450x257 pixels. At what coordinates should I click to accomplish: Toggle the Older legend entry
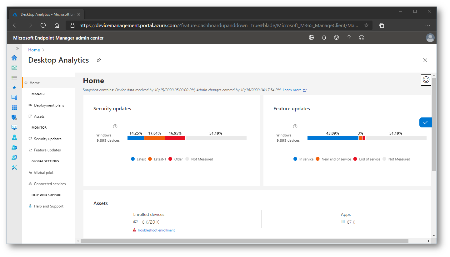(x=176, y=159)
